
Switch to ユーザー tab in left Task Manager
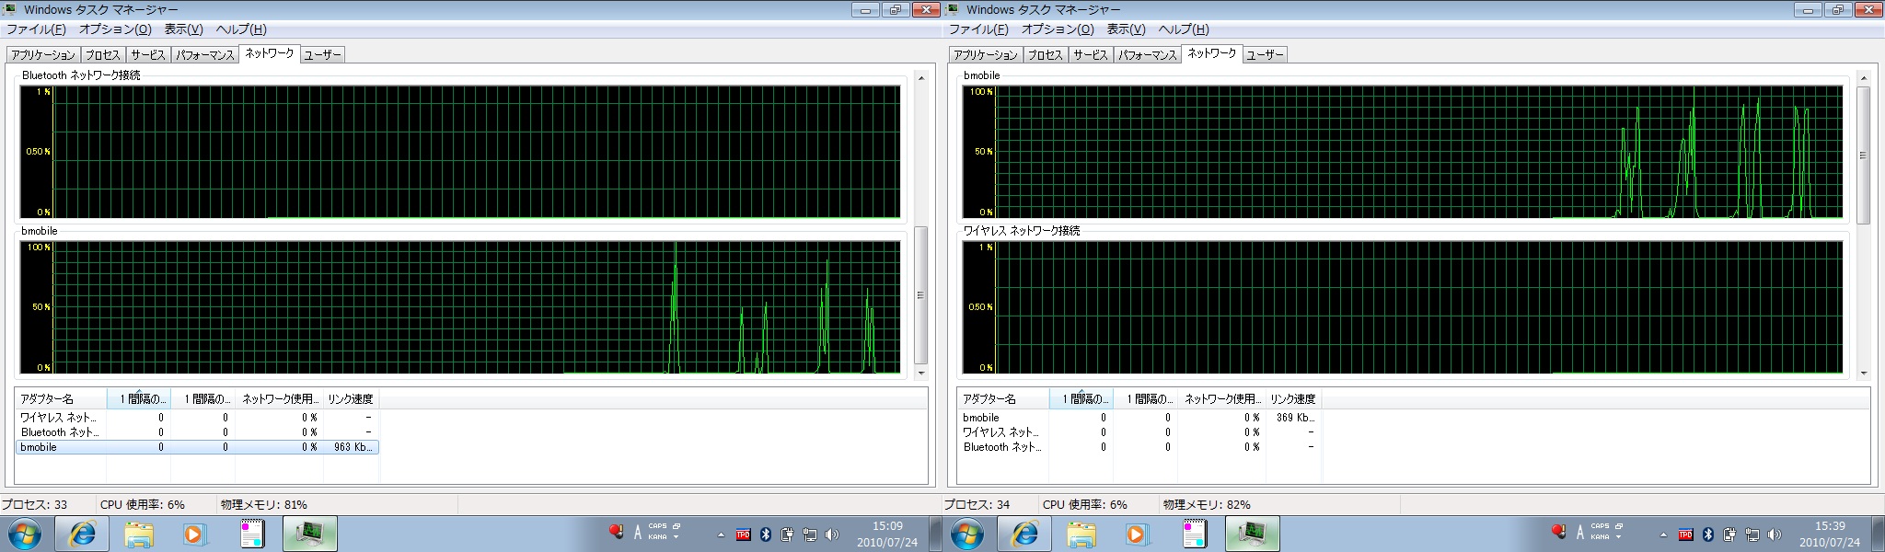(322, 55)
